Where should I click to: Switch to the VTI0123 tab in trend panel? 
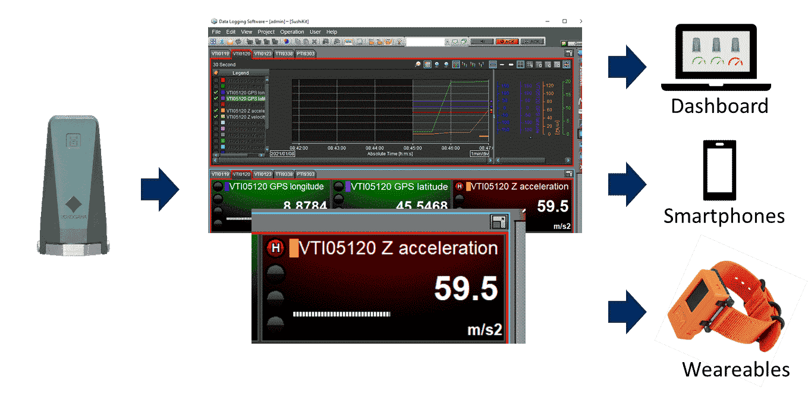pyautogui.click(x=262, y=54)
